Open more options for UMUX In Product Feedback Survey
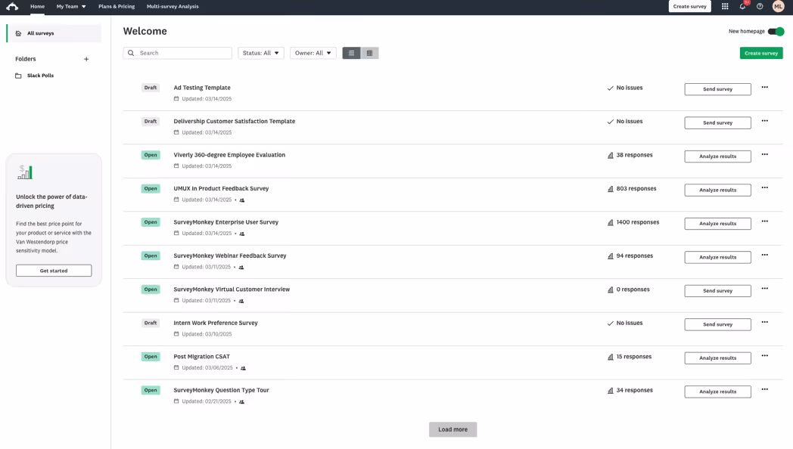This screenshot has width=793, height=449. (x=765, y=188)
